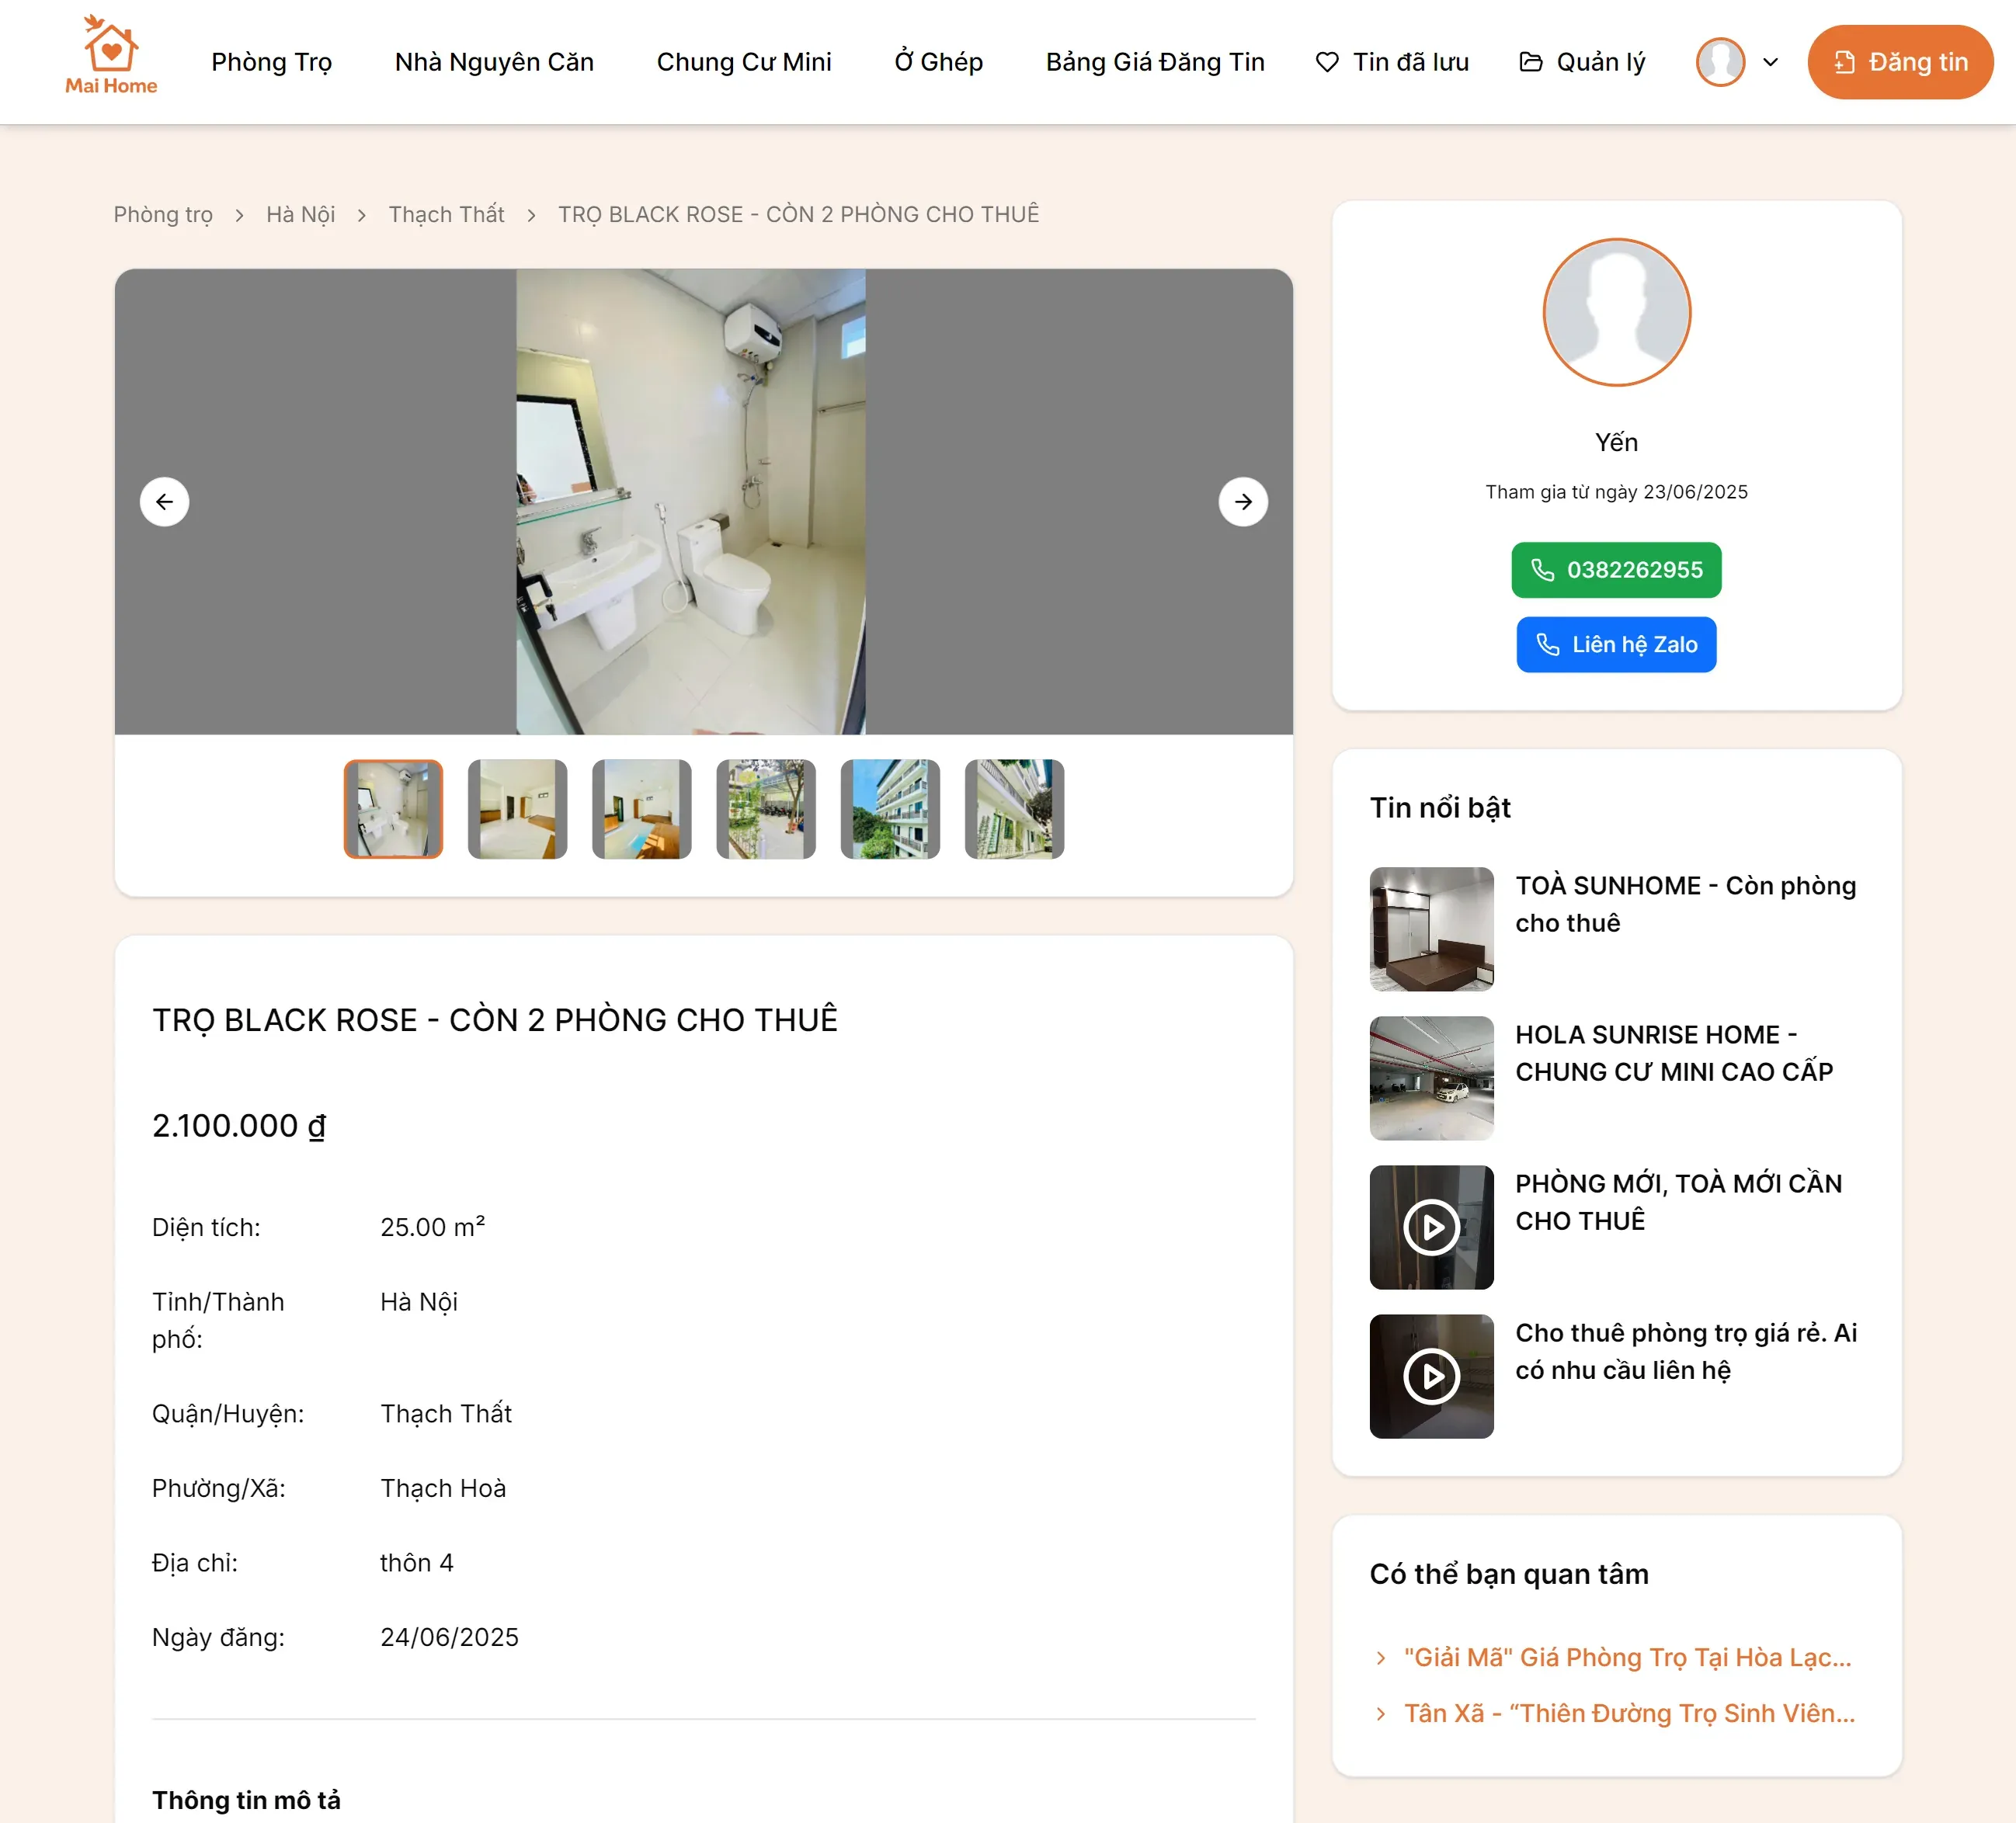Select the Ở Ghép menu item
2016x1823 pixels.
[938, 62]
